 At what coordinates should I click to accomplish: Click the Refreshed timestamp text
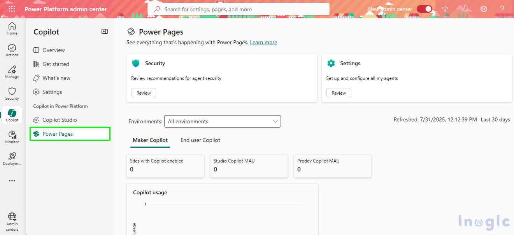435,119
